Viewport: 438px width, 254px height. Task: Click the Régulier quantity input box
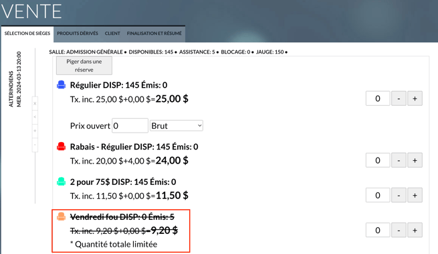378,99
